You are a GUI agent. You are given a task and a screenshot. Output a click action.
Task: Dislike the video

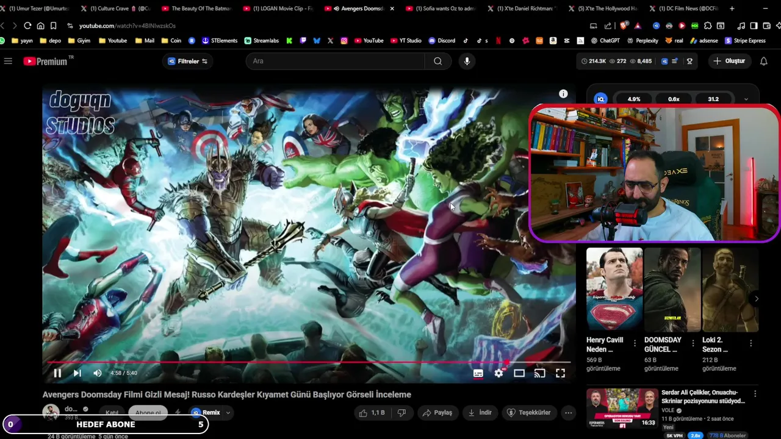click(x=401, y=413)
